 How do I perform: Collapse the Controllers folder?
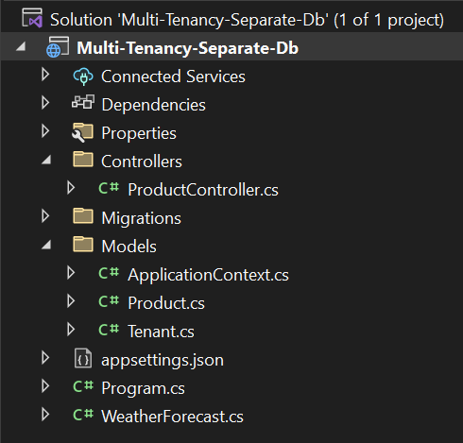[x=46, y=160]
